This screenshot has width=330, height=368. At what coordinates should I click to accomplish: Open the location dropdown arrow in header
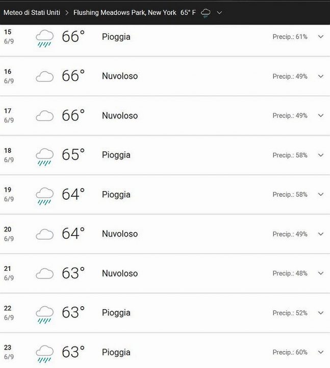(x=219, y=13)
